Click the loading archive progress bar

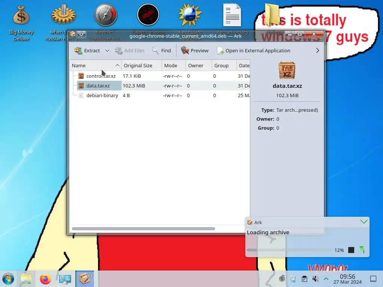(289, 250)
